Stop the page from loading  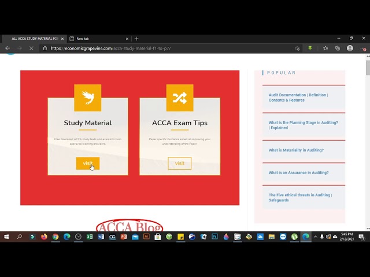click(x=31, y=48)
